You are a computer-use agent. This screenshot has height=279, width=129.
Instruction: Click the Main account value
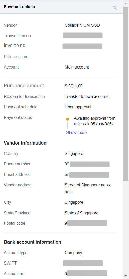(77, 67)
